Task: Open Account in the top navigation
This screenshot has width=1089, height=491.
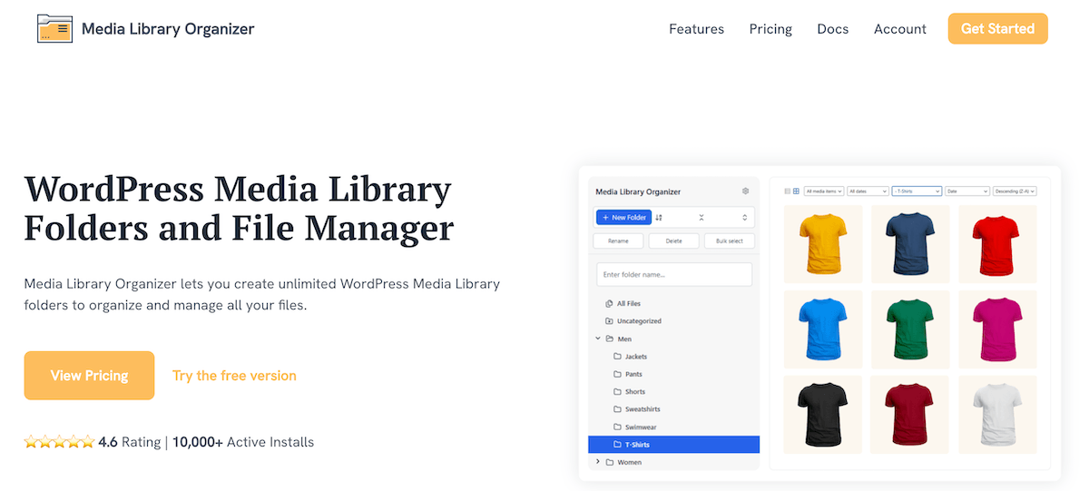Action: 900,29
